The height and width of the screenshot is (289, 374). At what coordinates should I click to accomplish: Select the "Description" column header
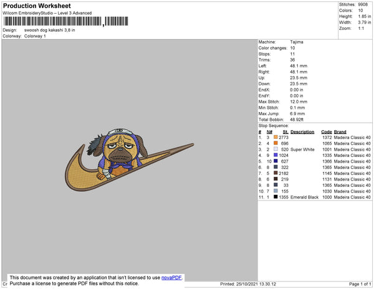(302, 132)
